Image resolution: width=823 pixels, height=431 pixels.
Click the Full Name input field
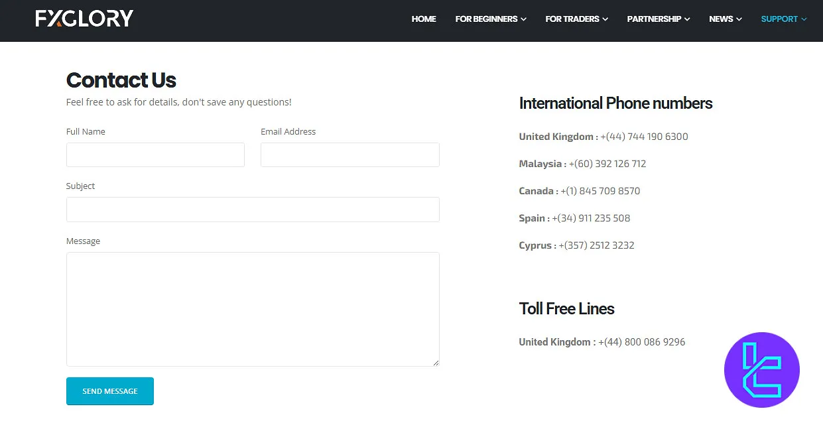coord(155,155)
